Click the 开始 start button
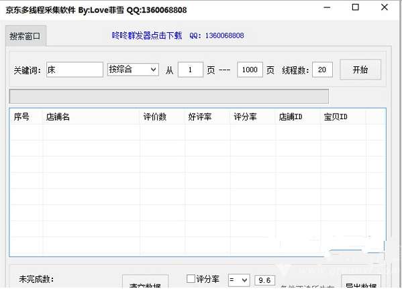This screenshot has width=402, height=291. click(x=360, y=70)
